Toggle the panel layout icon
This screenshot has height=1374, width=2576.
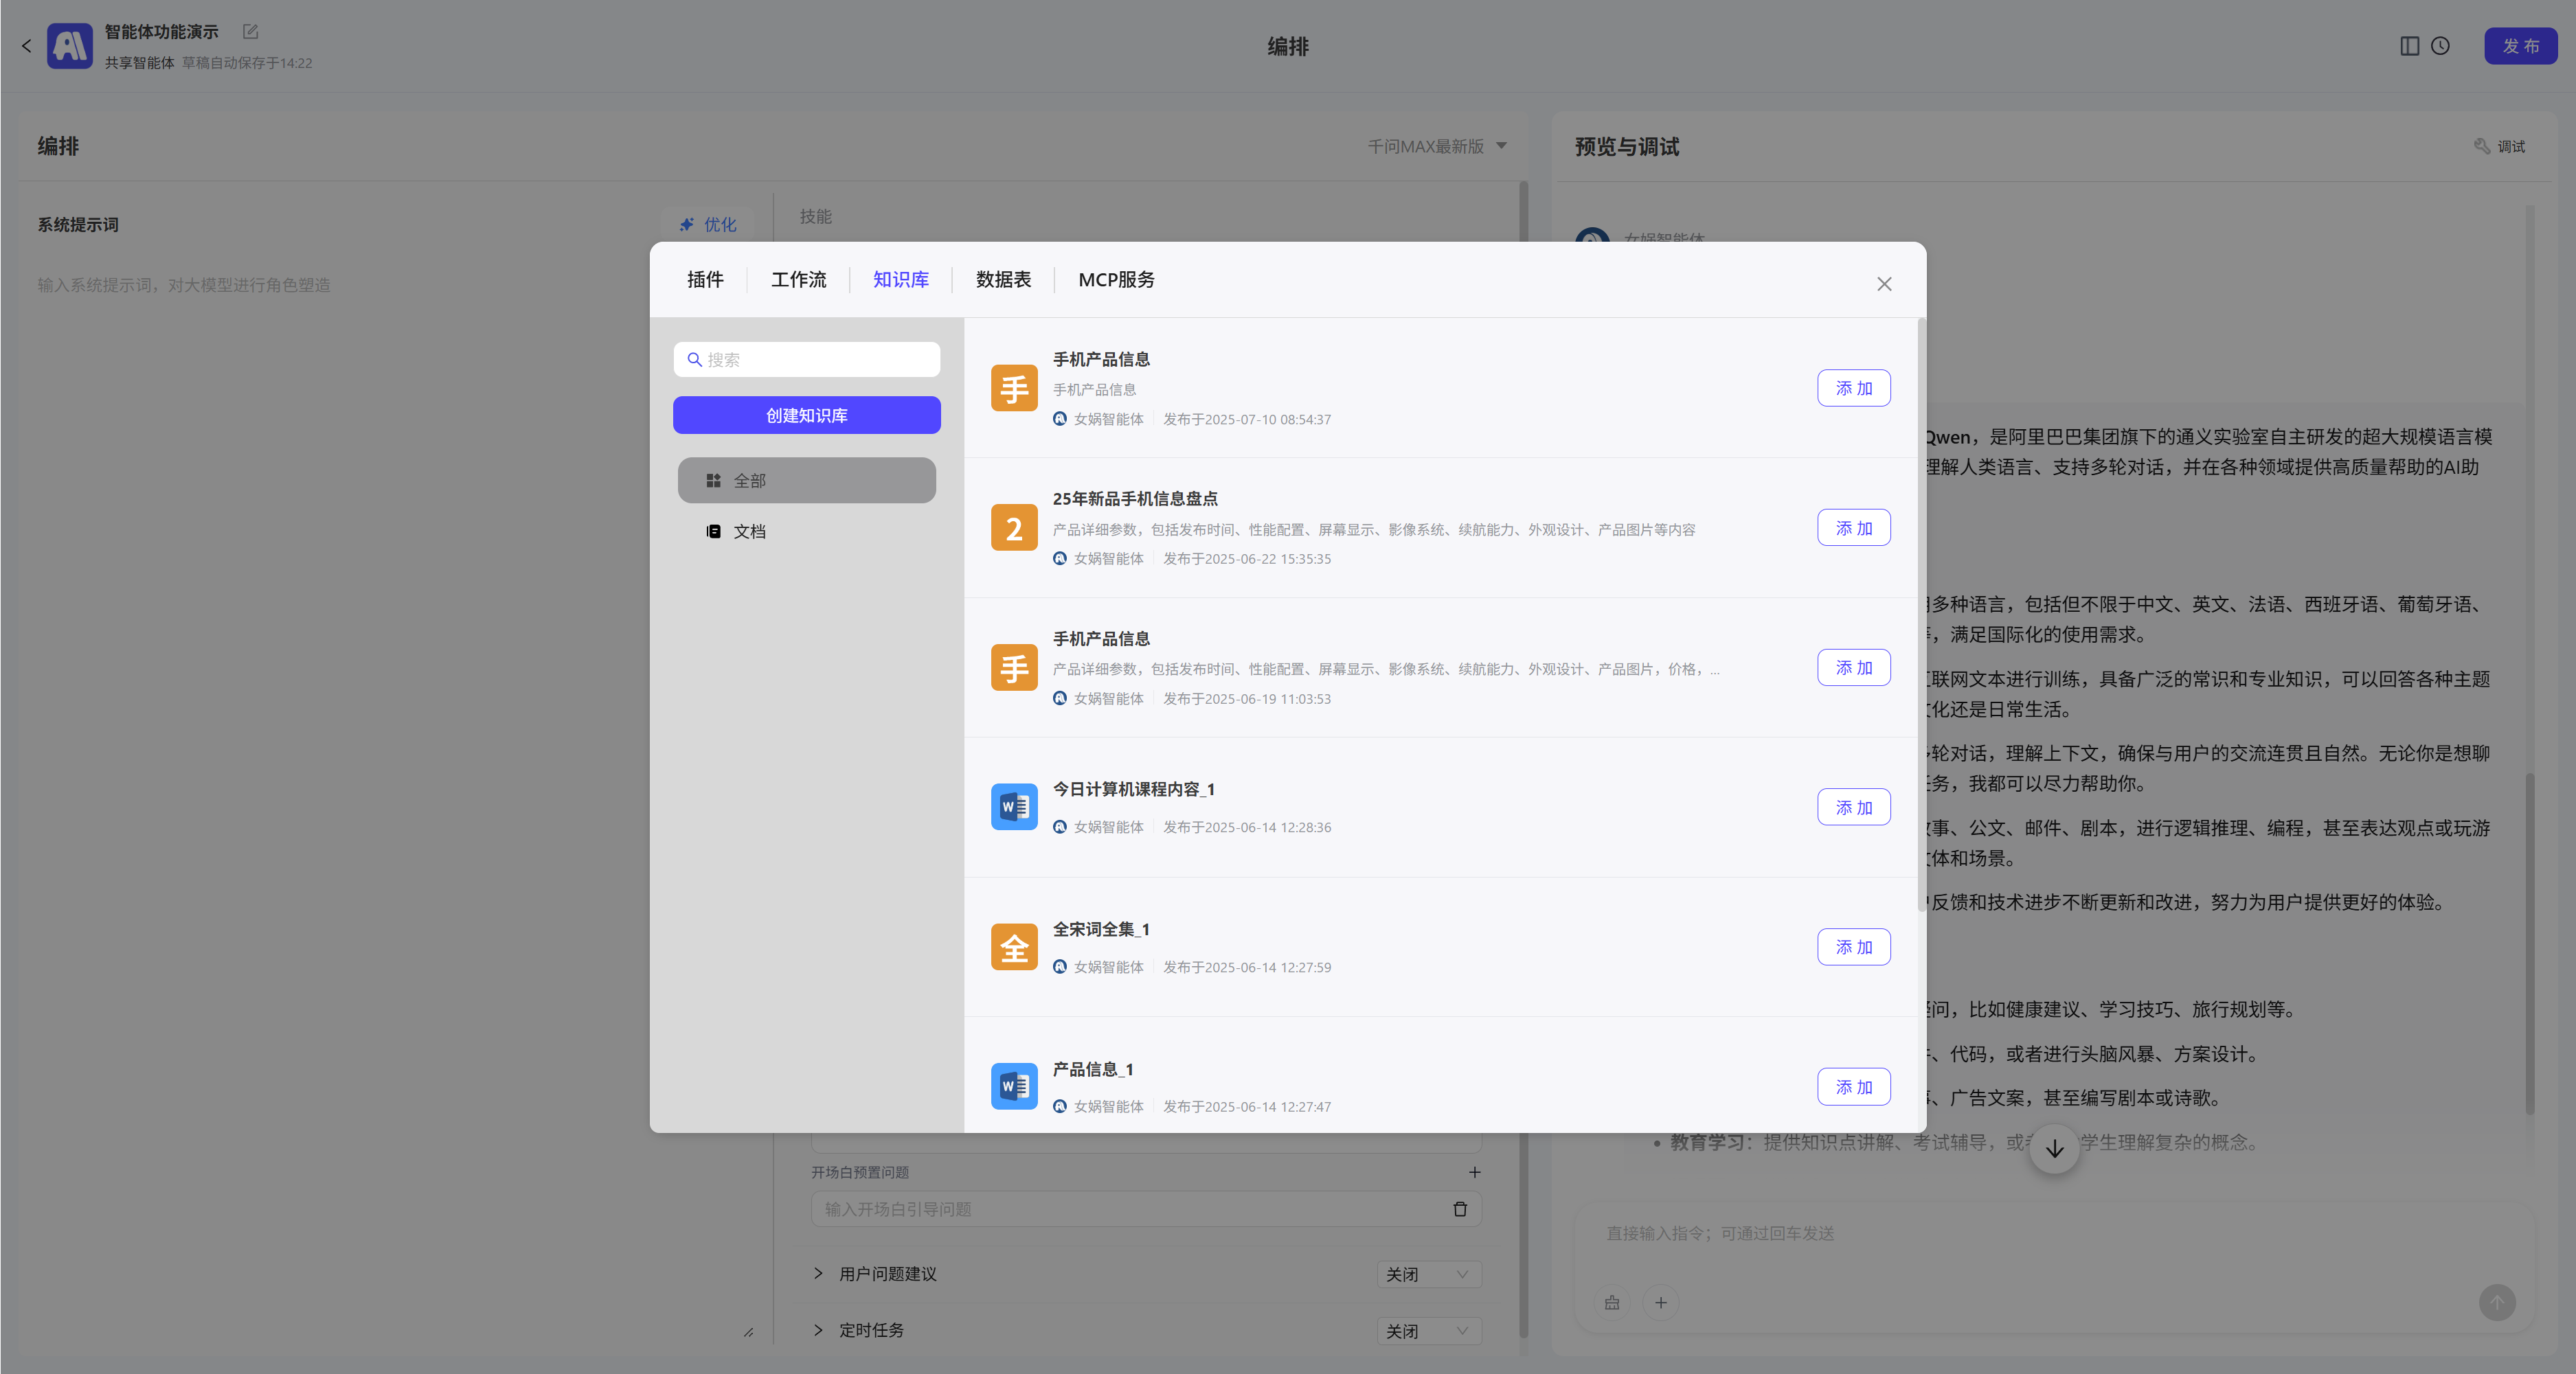pos(2409,46)
